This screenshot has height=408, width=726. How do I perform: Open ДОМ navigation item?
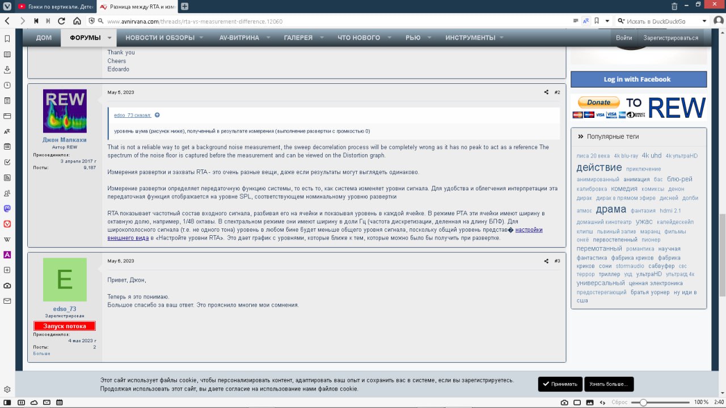(44, 38)
